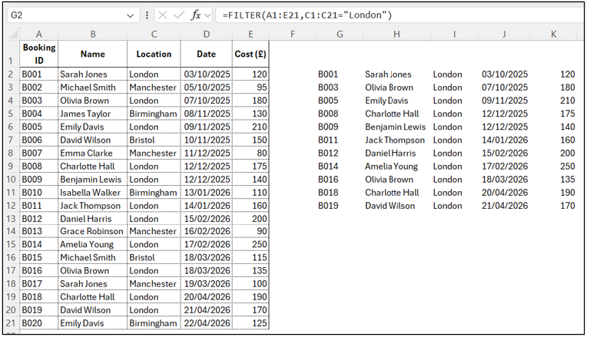The width and height of the screenshot is (590, 337).
Task: Click the Name Box showing G2
Action: [x=69, y=15]
